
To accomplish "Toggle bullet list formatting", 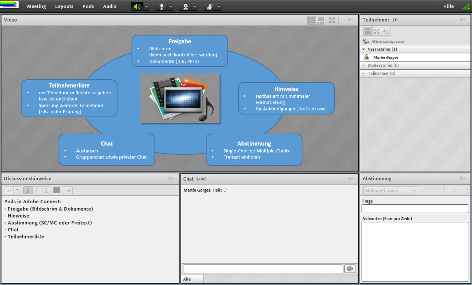I will pyautogui.click(x=68, y=190).
